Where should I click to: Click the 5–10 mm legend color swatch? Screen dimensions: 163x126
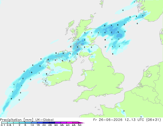(28, 123)
